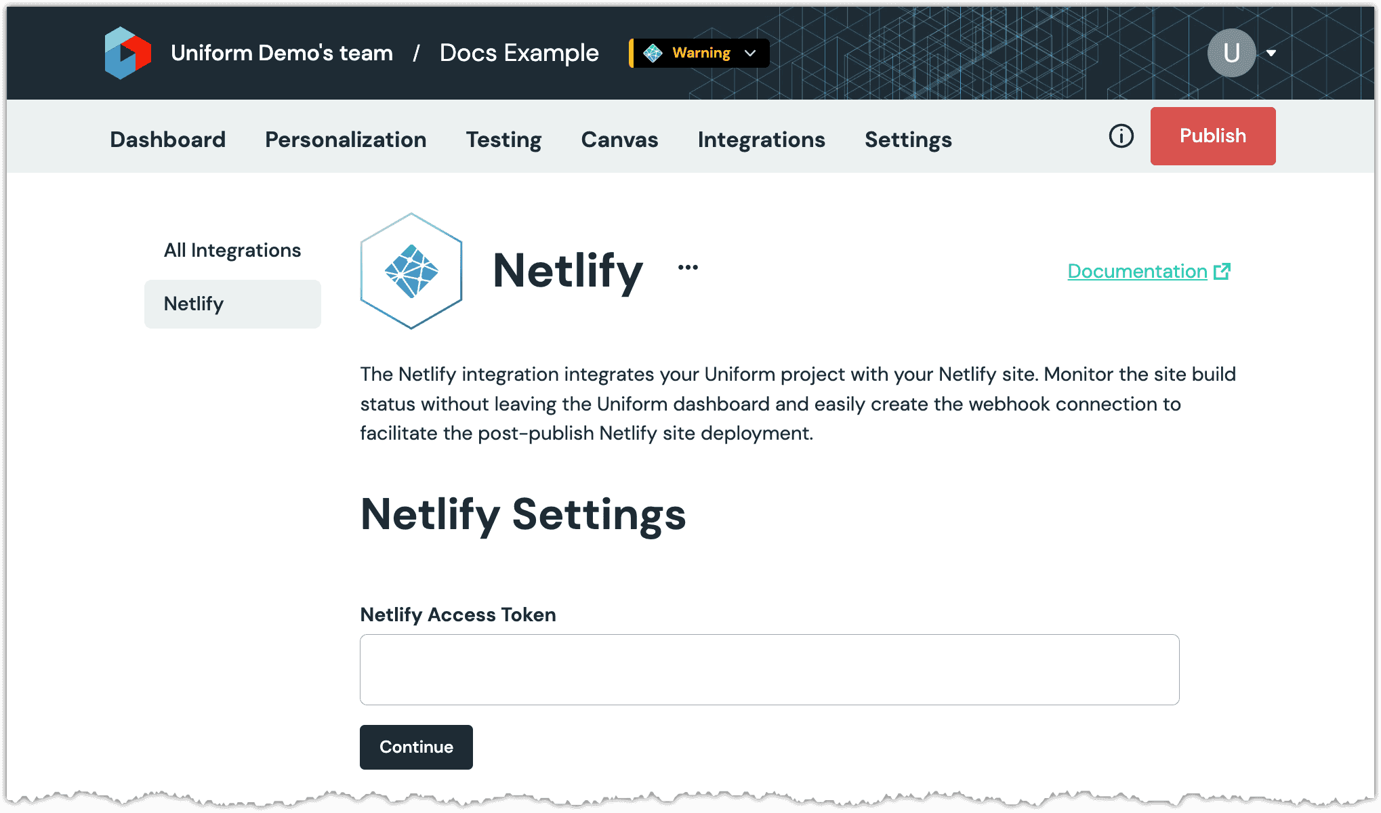Open the Uniform Demo's team breadcrumb

(x=282, y=53)
